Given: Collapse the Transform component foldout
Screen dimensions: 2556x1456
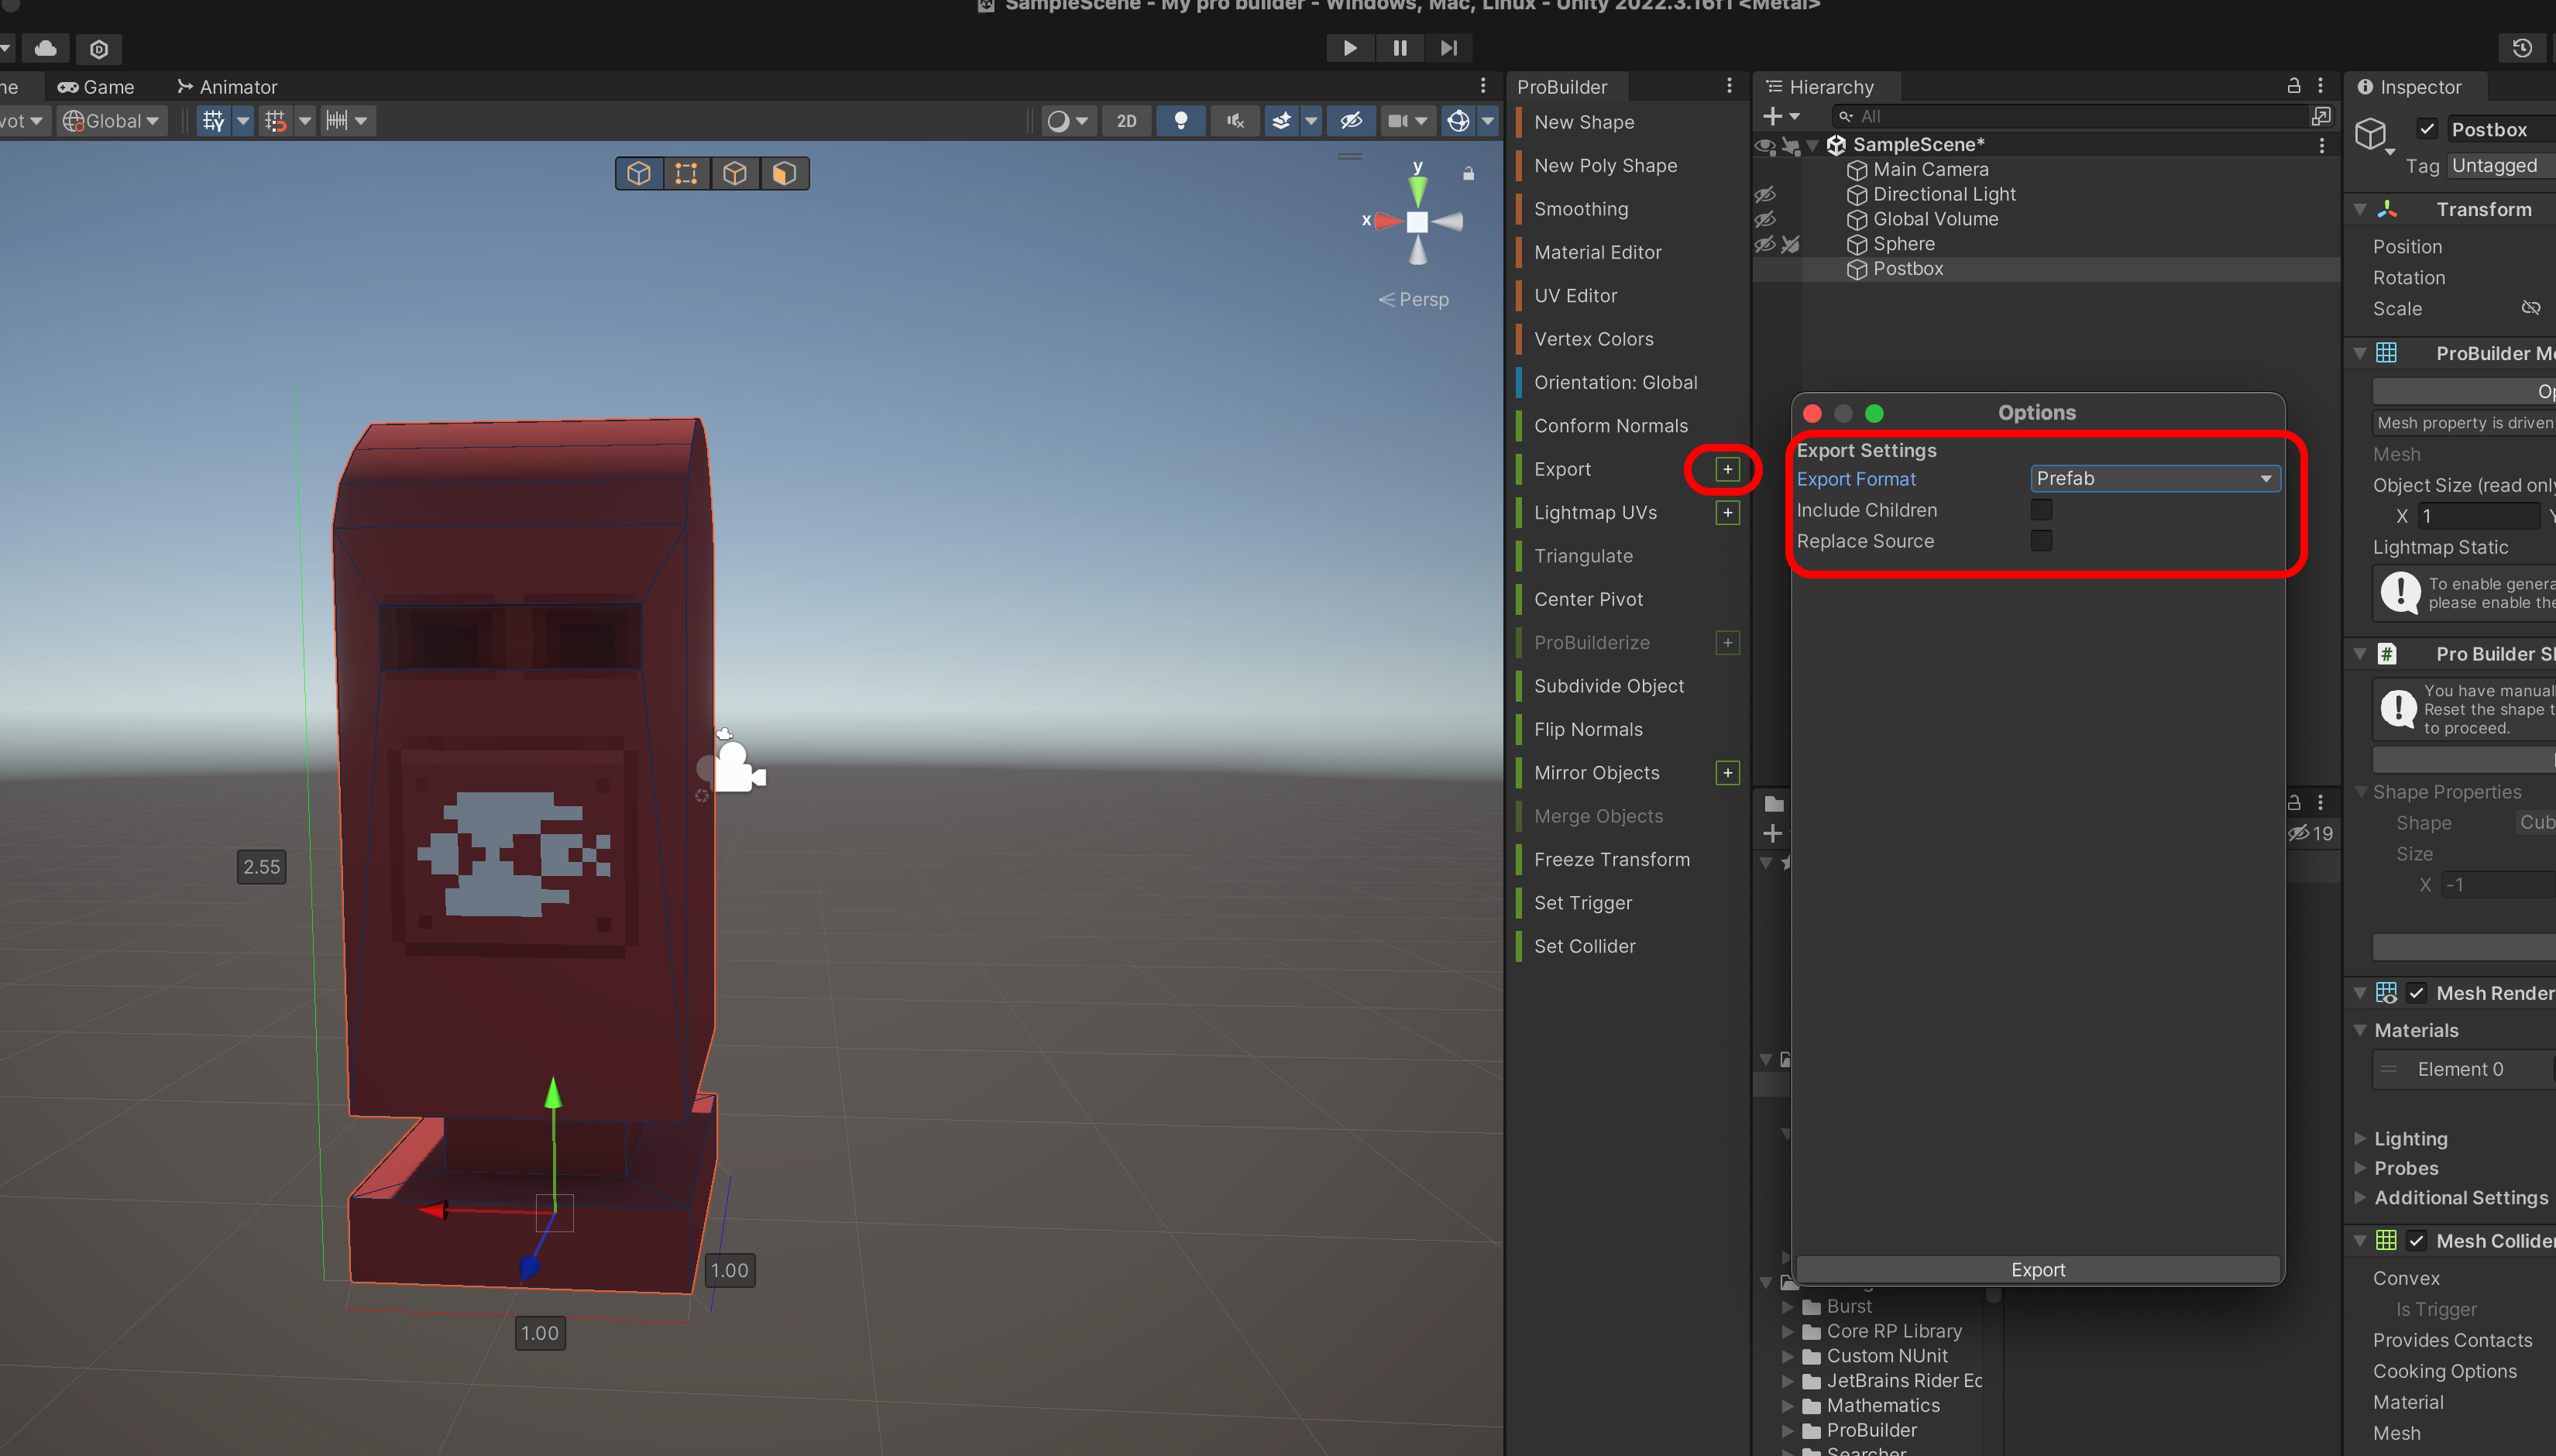Looking at the screenshot, I should tap(2360, 210).
